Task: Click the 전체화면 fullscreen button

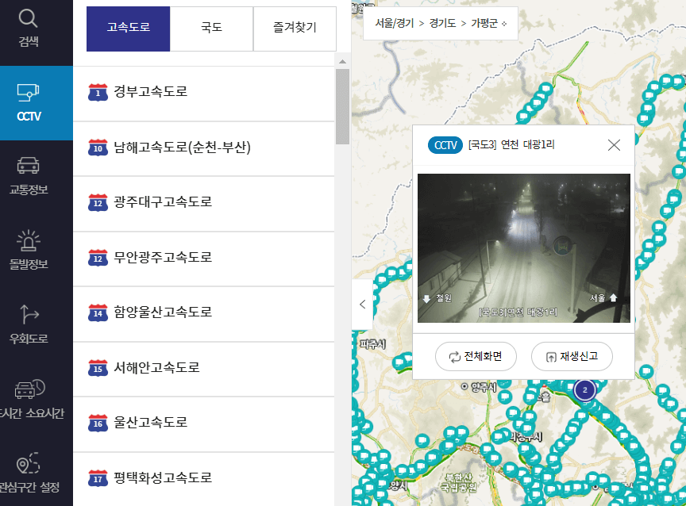Action: tap(475, 357)
